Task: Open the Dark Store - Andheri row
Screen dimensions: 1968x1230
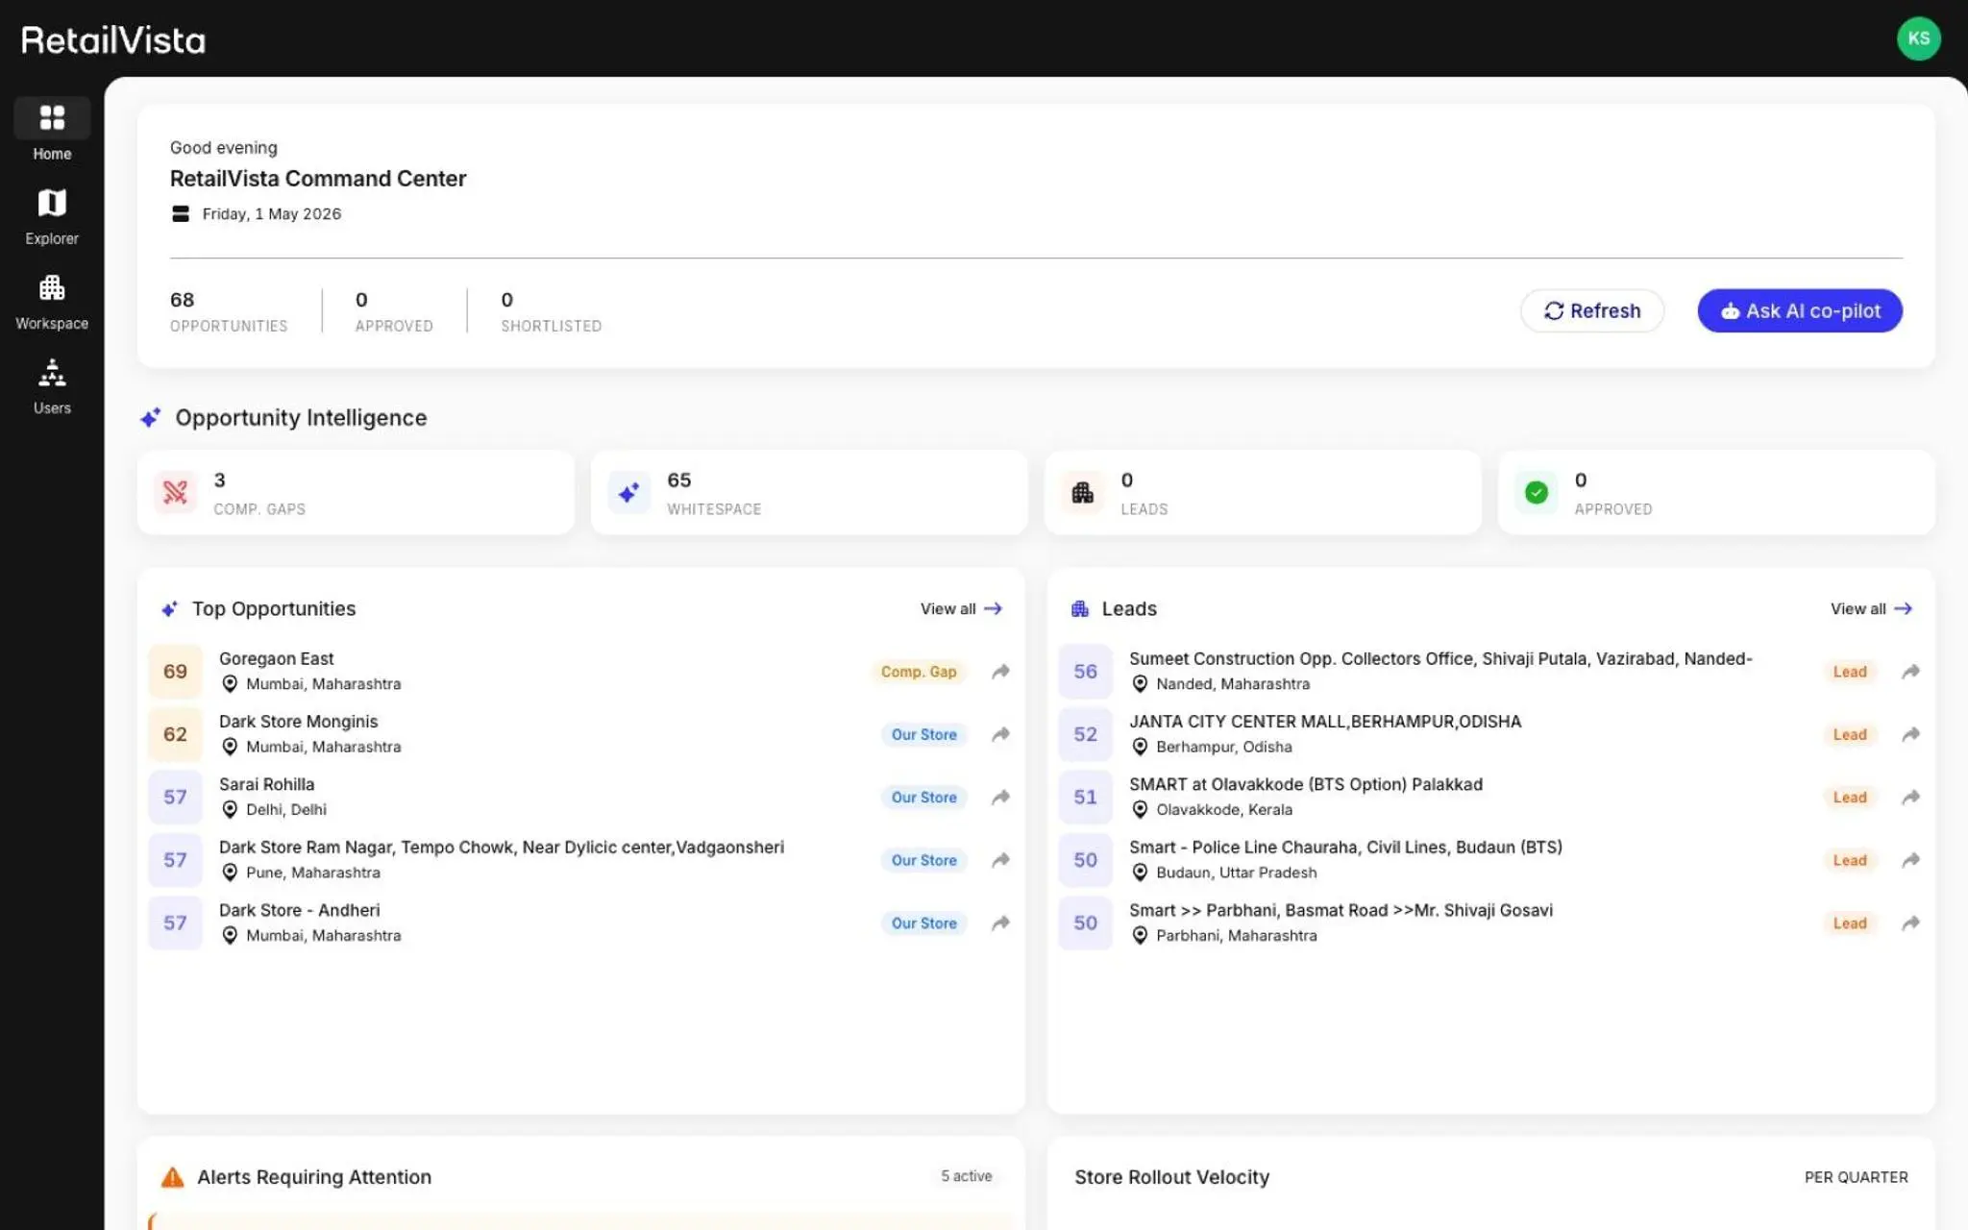Action: tap(580, 922)
